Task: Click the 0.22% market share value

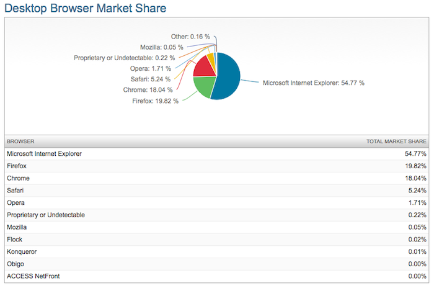Action: coord(417,215)
